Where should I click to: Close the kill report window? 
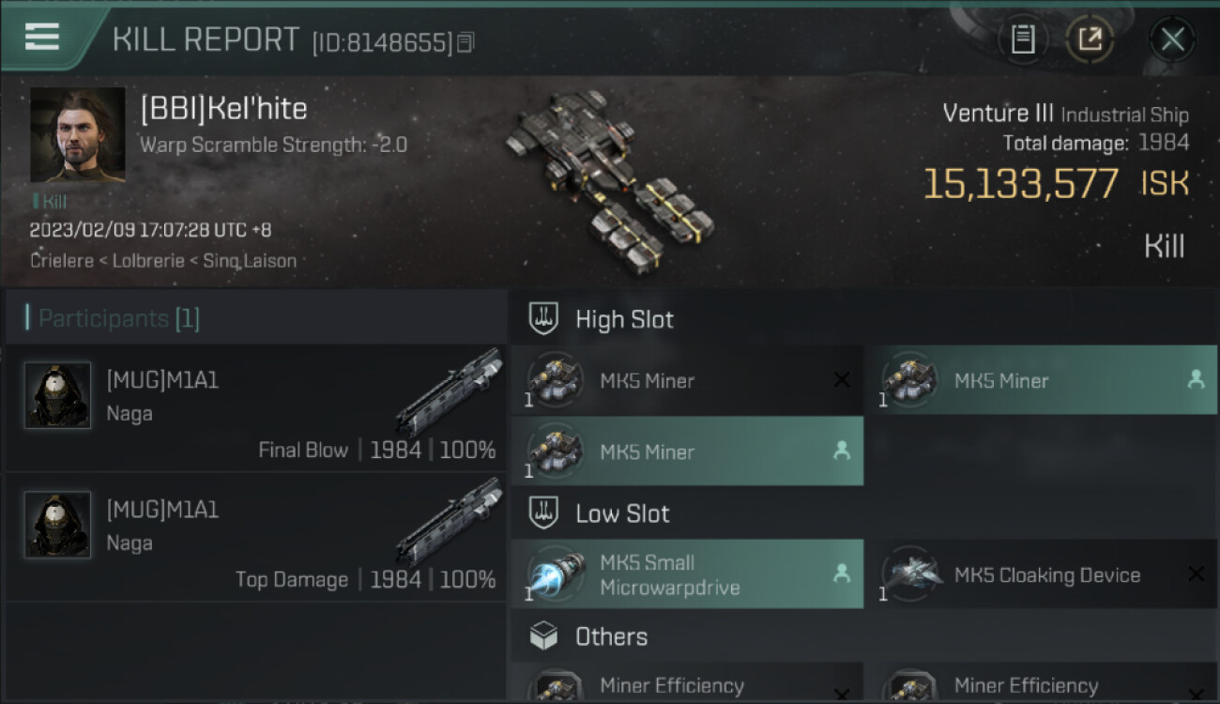1172,39
